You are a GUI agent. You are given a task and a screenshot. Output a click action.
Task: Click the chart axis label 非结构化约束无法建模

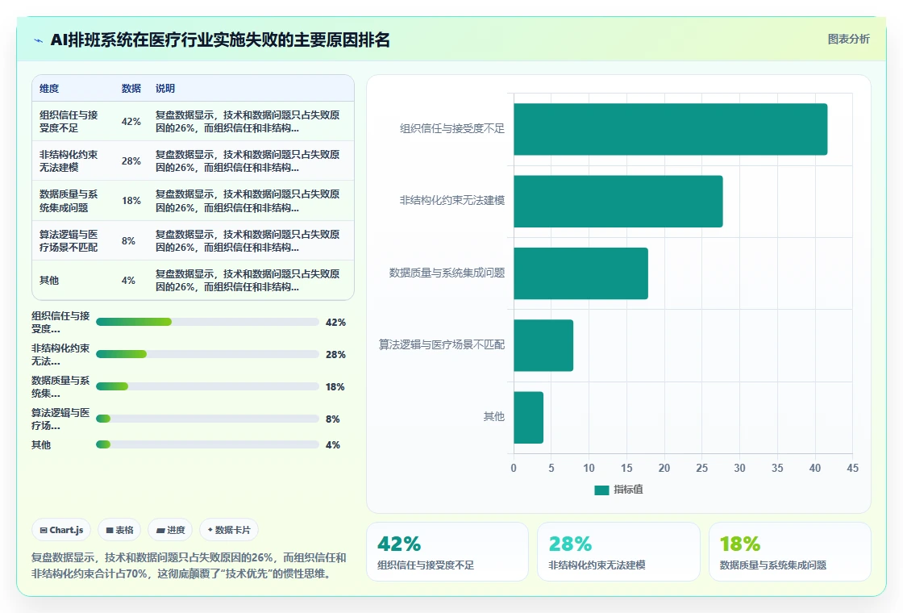pos(452,201)
